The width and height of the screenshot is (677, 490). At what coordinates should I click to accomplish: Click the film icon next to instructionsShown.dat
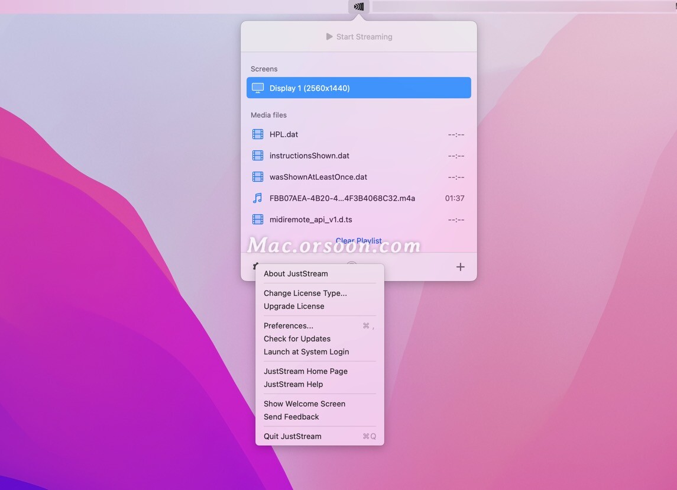[x=258, y=156]
